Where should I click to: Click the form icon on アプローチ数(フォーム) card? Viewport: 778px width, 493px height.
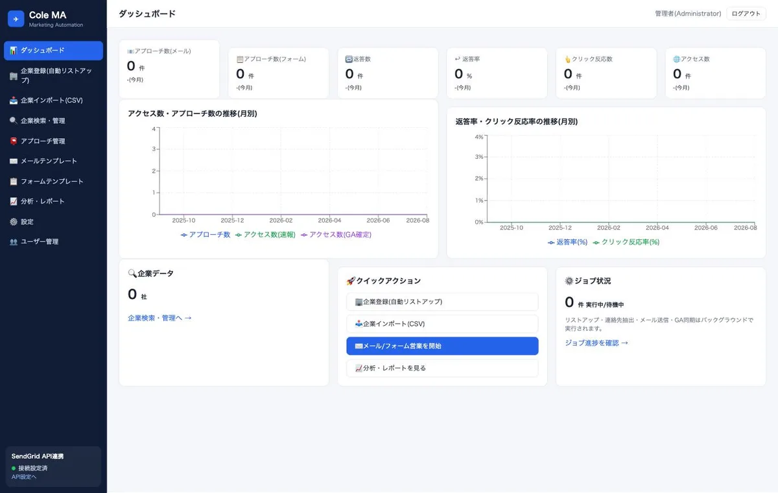pyautogui.click(x=240, y=59)
